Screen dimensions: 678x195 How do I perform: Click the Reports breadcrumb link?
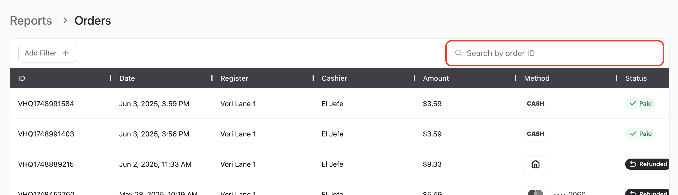click(31, 21)
